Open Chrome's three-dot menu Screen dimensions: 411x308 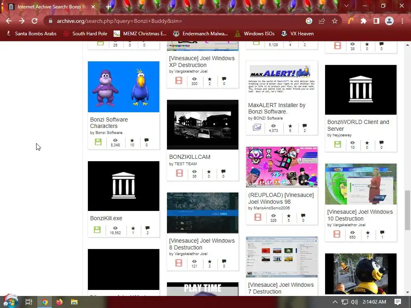(x=402, y=21)
